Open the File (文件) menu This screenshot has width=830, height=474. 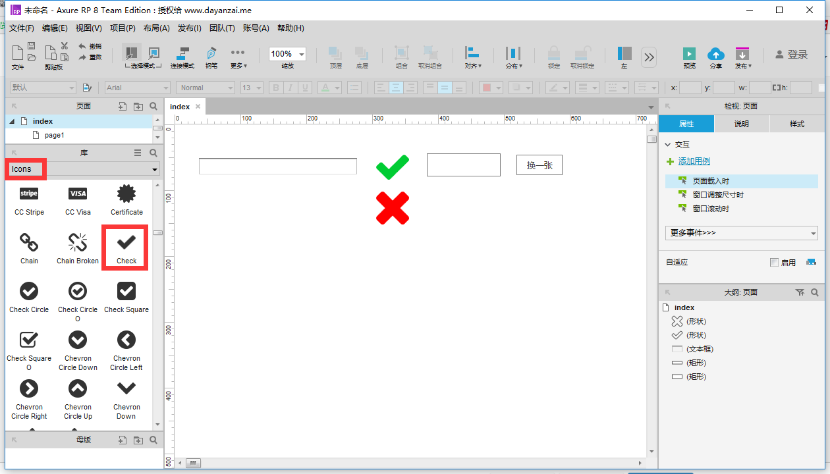pos(21,28)
